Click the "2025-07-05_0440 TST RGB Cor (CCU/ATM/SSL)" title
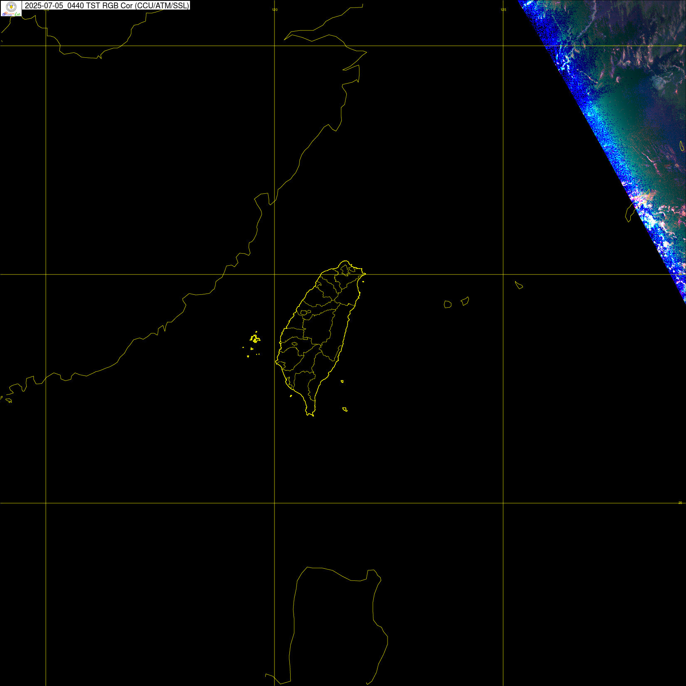The image size is (686, 686). click(107, 6)
